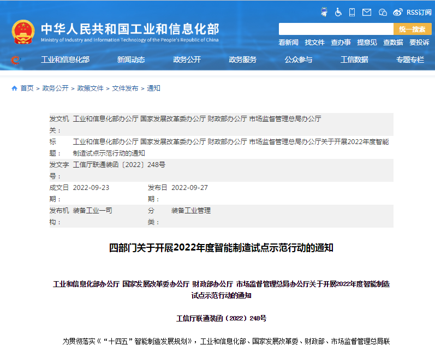Click the 统一搜索 button
Image resolution: width=435 pixels, height=345 pixels.
pos(412,29)
